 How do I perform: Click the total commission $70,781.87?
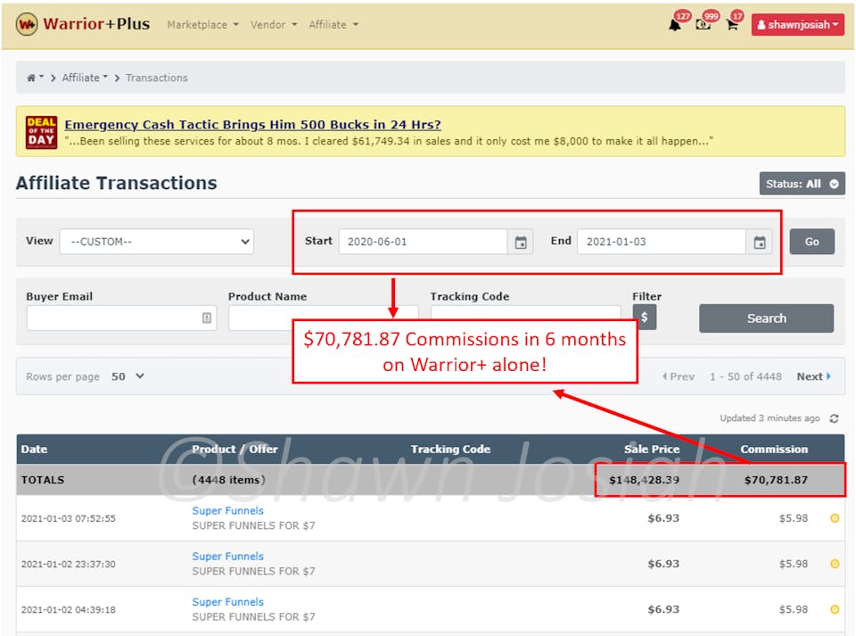[x=776, y=480]
